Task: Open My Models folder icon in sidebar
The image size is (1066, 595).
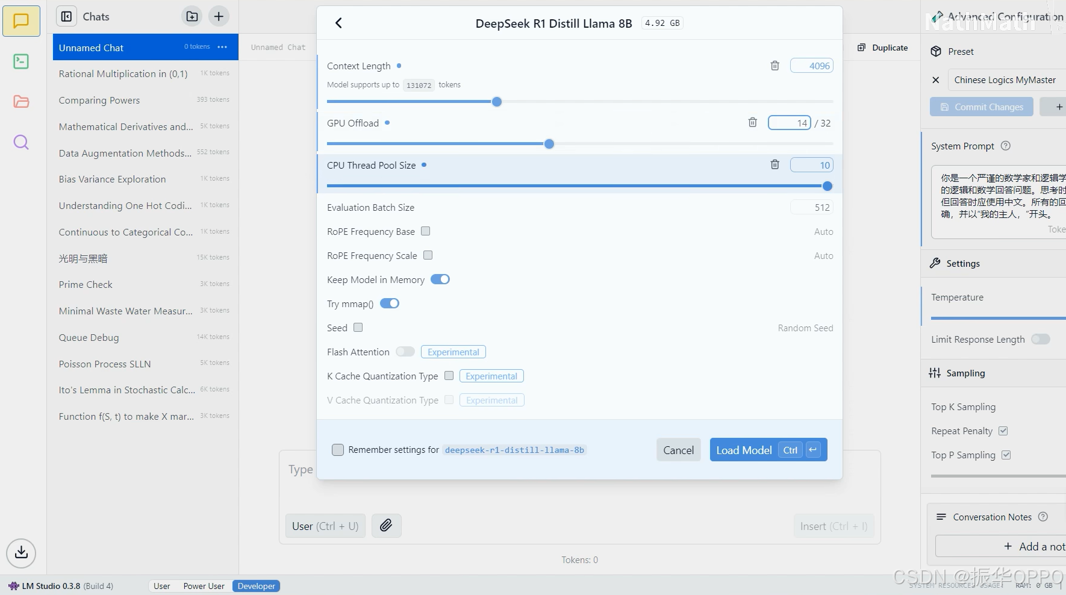Action: [x=21, y=101]
